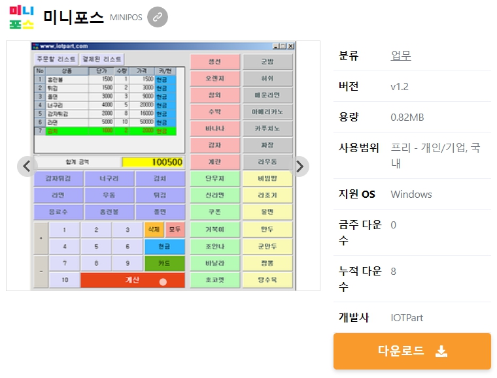Viewport: 497px width, 378px height.
Task: Copy the page link with chain icon
Action: coord(158,17)
